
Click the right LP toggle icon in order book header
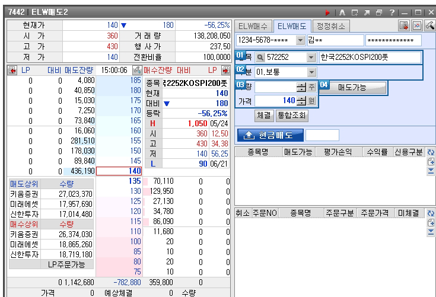[225, 71]
